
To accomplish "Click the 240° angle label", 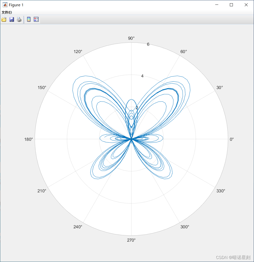I will (78, 227).
